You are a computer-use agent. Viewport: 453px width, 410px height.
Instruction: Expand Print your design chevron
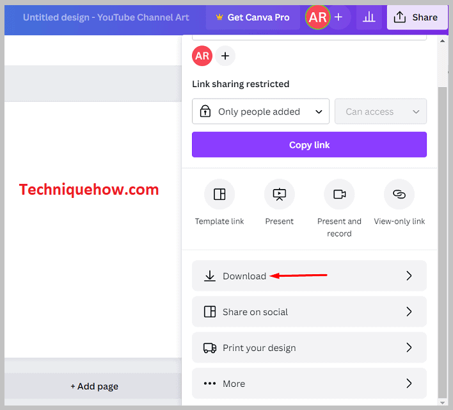click(x=409, y=347)
